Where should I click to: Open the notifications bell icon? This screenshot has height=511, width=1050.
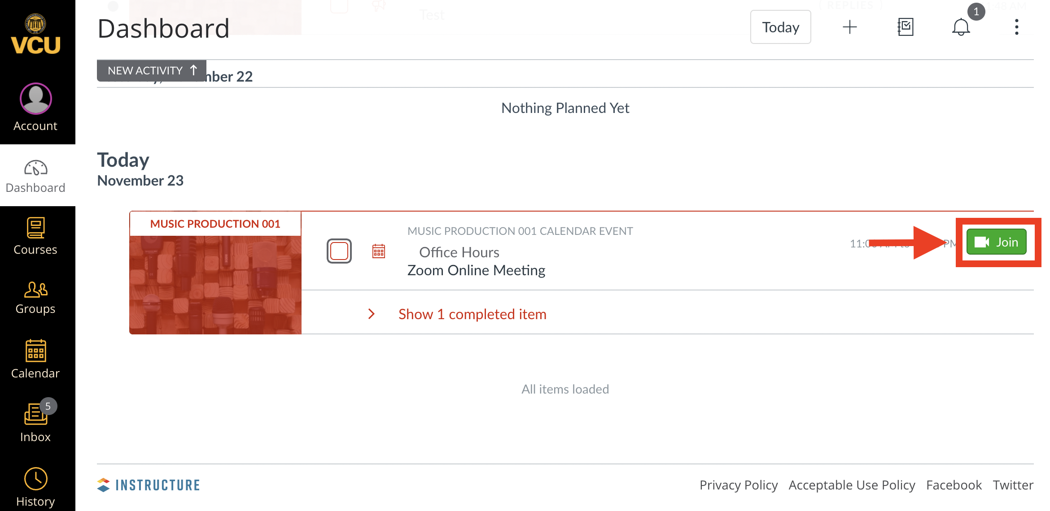click(961, 27)
